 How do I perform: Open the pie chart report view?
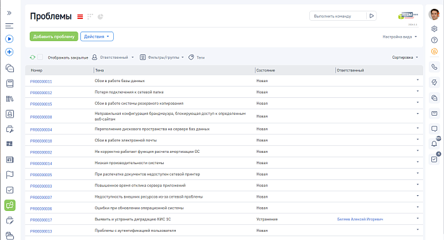tap(100, 16)
